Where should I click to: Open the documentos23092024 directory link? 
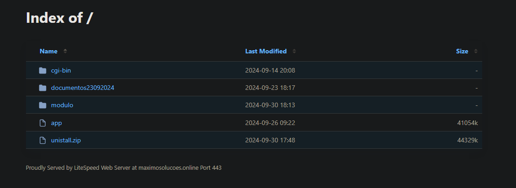point(83,88)
